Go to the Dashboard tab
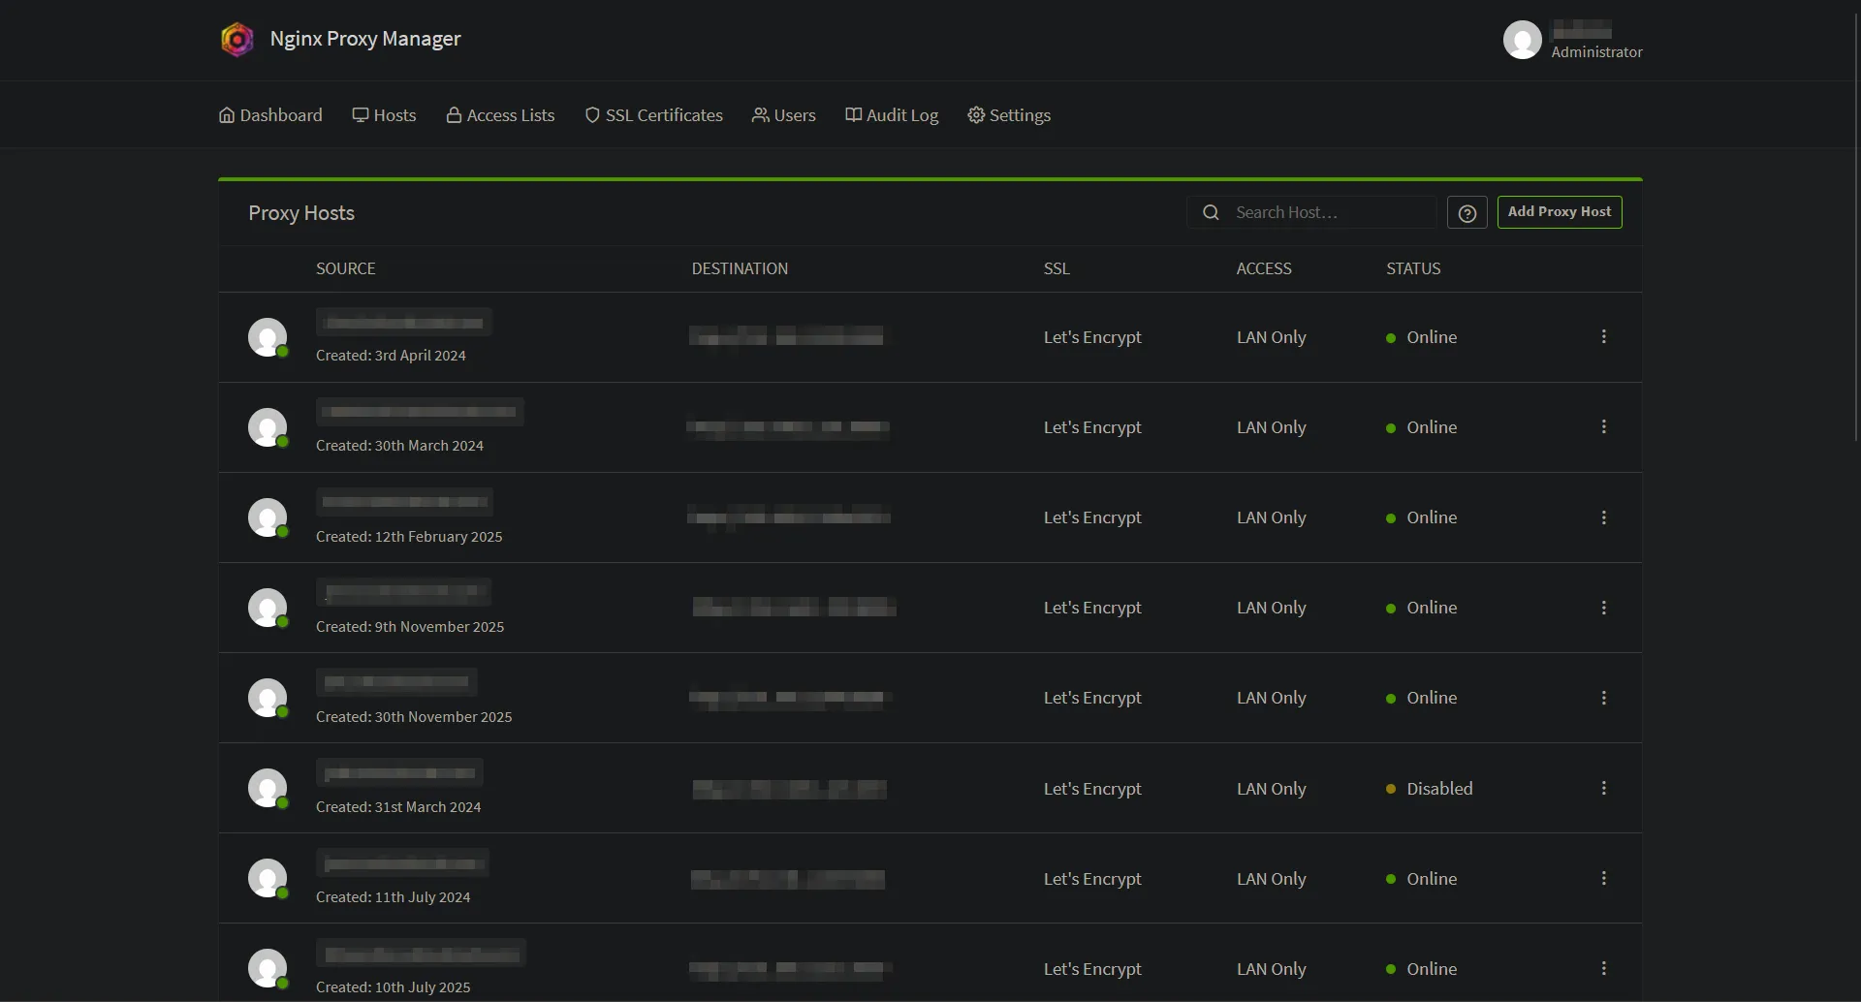 tap(270, 115)
